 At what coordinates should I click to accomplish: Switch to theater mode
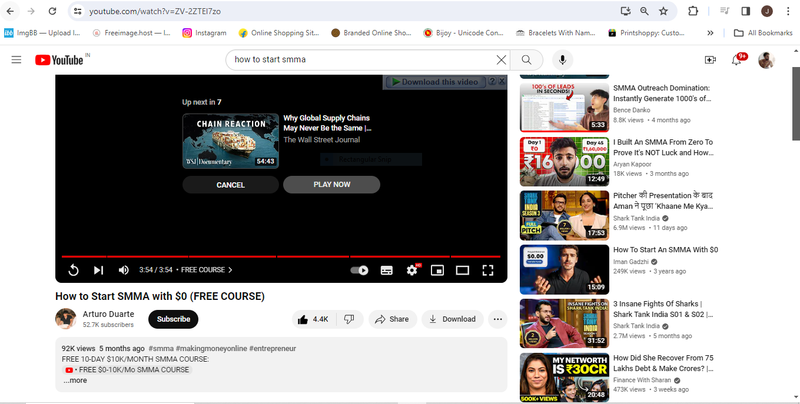(463, 270)
